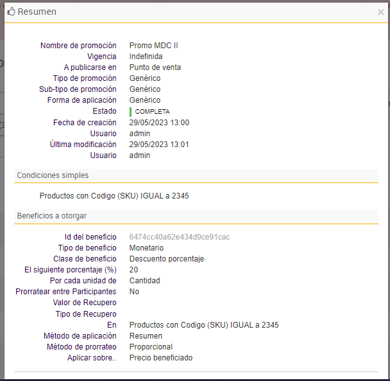Click the 'Genérico' value for Tipo de promoción
Viewport: 390px width, 381px height.
tap(145, 78)
